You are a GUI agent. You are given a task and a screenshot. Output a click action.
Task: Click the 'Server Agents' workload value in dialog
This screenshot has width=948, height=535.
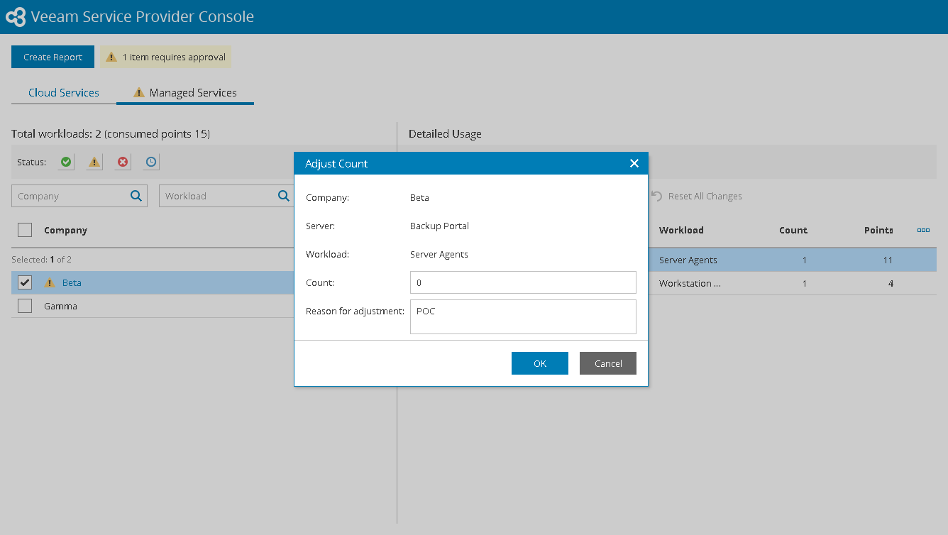pos(439,254)
